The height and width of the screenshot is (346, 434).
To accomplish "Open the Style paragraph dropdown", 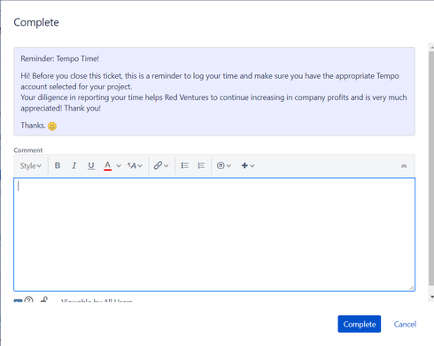I will (x=30, y=165).
